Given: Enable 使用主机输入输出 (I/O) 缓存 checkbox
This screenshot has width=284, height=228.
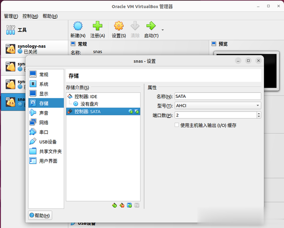Looking at the screenshot, I should tap(177, 125).
